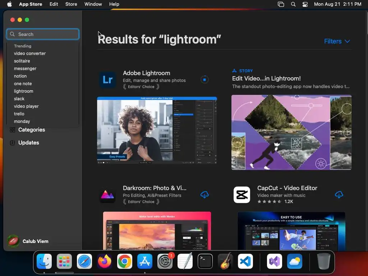Open the CapCut app icon
Screen dimensions: 368x276
pos(242,194)
